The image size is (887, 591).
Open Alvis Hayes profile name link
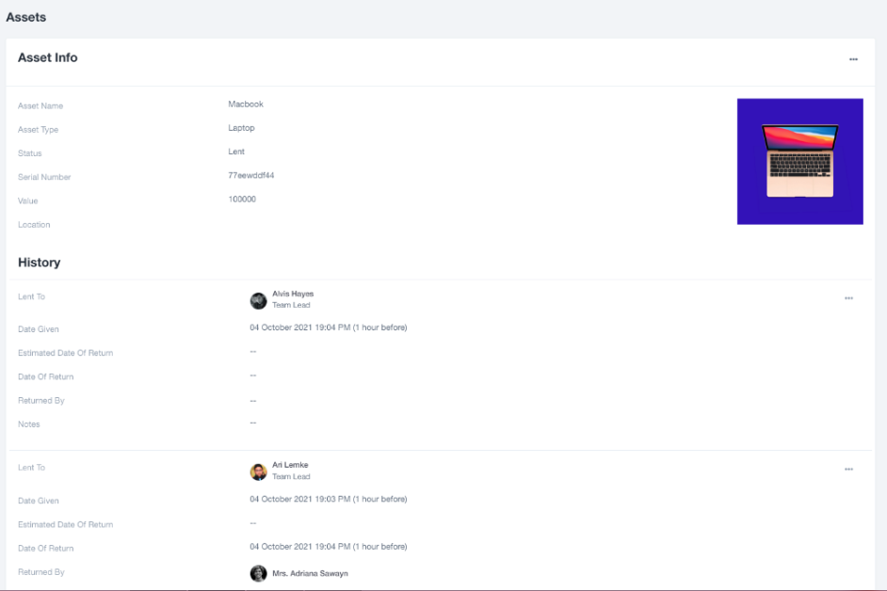(x=293, y=295)
